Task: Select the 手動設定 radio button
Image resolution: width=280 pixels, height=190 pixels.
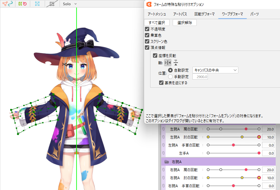Action: tap(171, 76)
